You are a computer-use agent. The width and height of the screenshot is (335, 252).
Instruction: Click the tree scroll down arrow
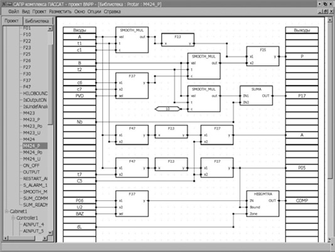point(50,233)
